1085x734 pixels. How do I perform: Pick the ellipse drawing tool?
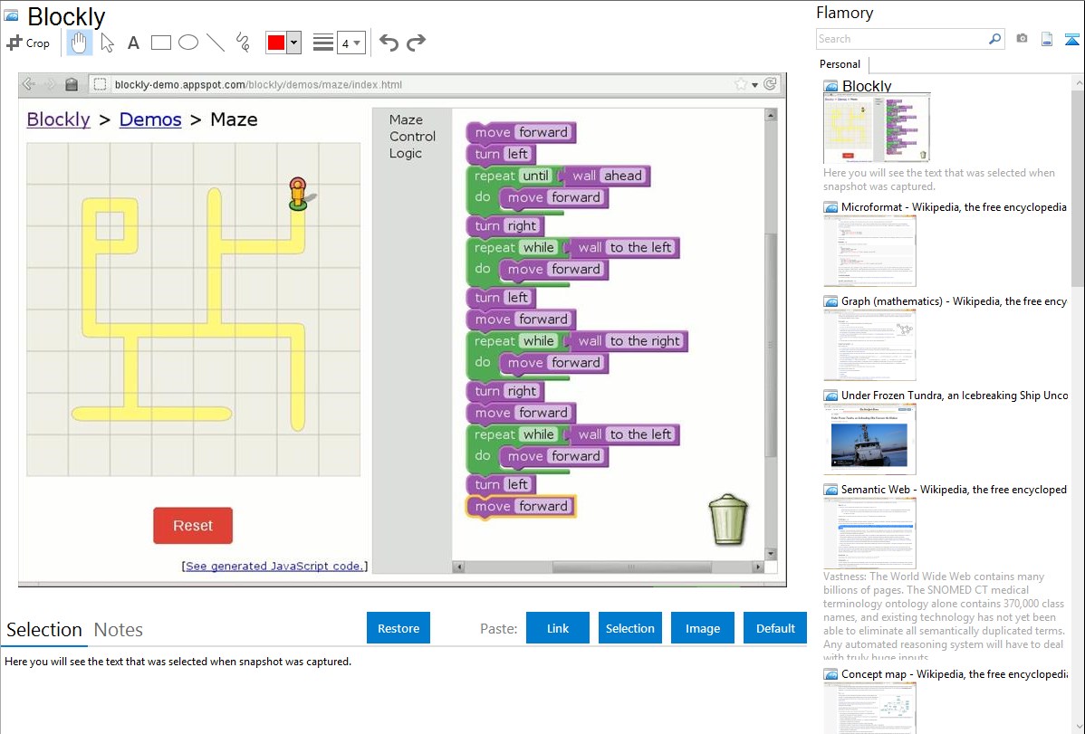pos(188,43)
